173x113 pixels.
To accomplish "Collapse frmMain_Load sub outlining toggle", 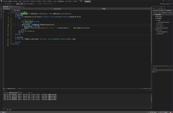I will (11, 39).
